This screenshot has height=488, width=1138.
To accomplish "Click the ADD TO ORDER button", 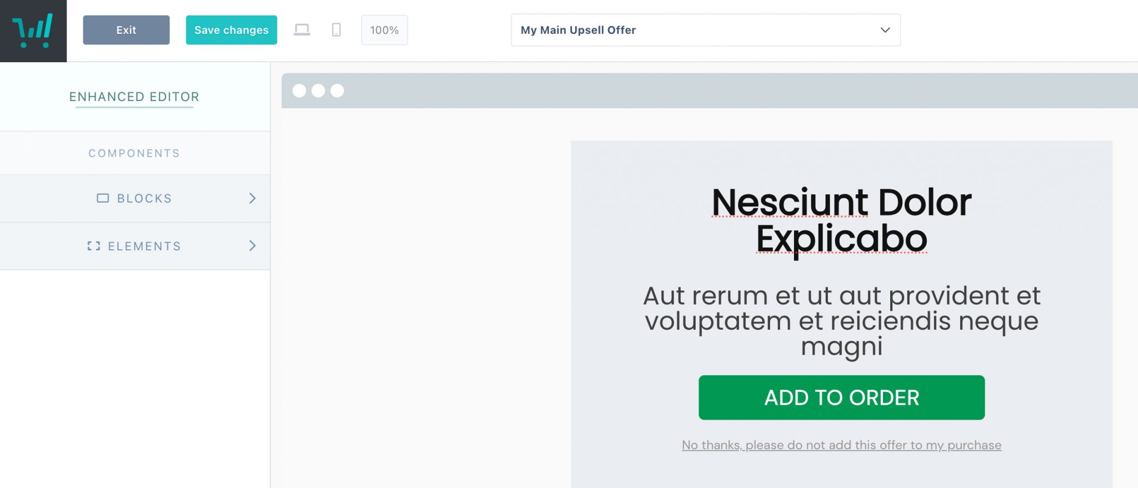I will (x=841, y=397).
